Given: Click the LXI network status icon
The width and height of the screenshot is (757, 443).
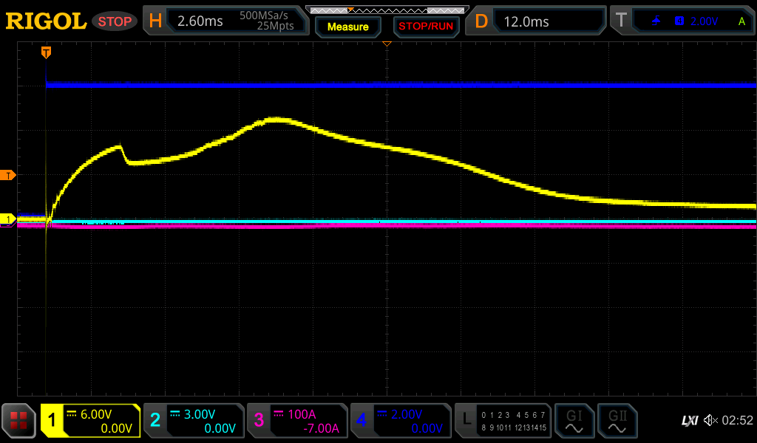Looking at the screenshot, I should [689, 421].
